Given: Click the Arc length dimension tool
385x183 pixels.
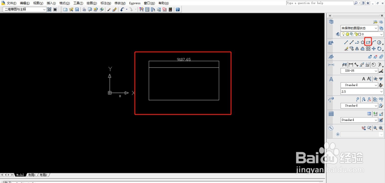Looking at the screenshot, I should pyautogui.click(x=362, y=65).
